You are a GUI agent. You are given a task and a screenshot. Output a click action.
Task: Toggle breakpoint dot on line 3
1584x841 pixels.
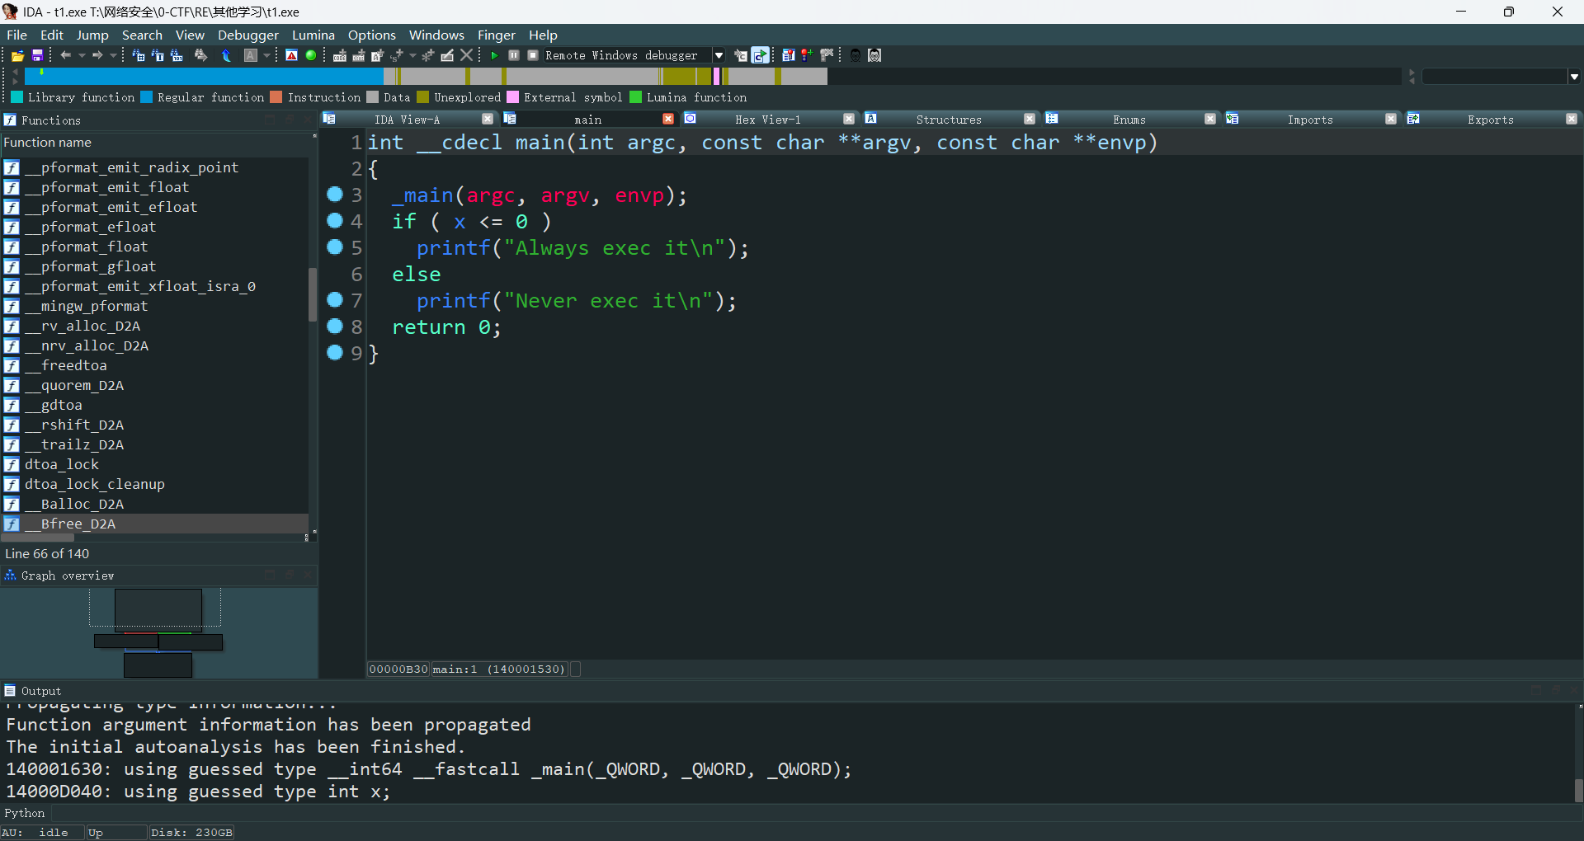[335, 194]
